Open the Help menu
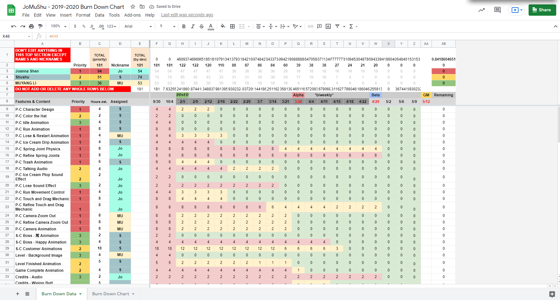 (x=150, y=15)
